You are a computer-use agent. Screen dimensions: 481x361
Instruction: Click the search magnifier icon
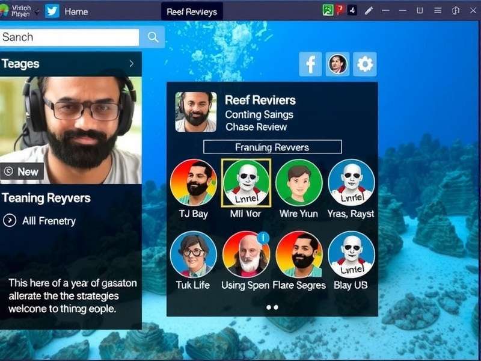click(152, 37)
